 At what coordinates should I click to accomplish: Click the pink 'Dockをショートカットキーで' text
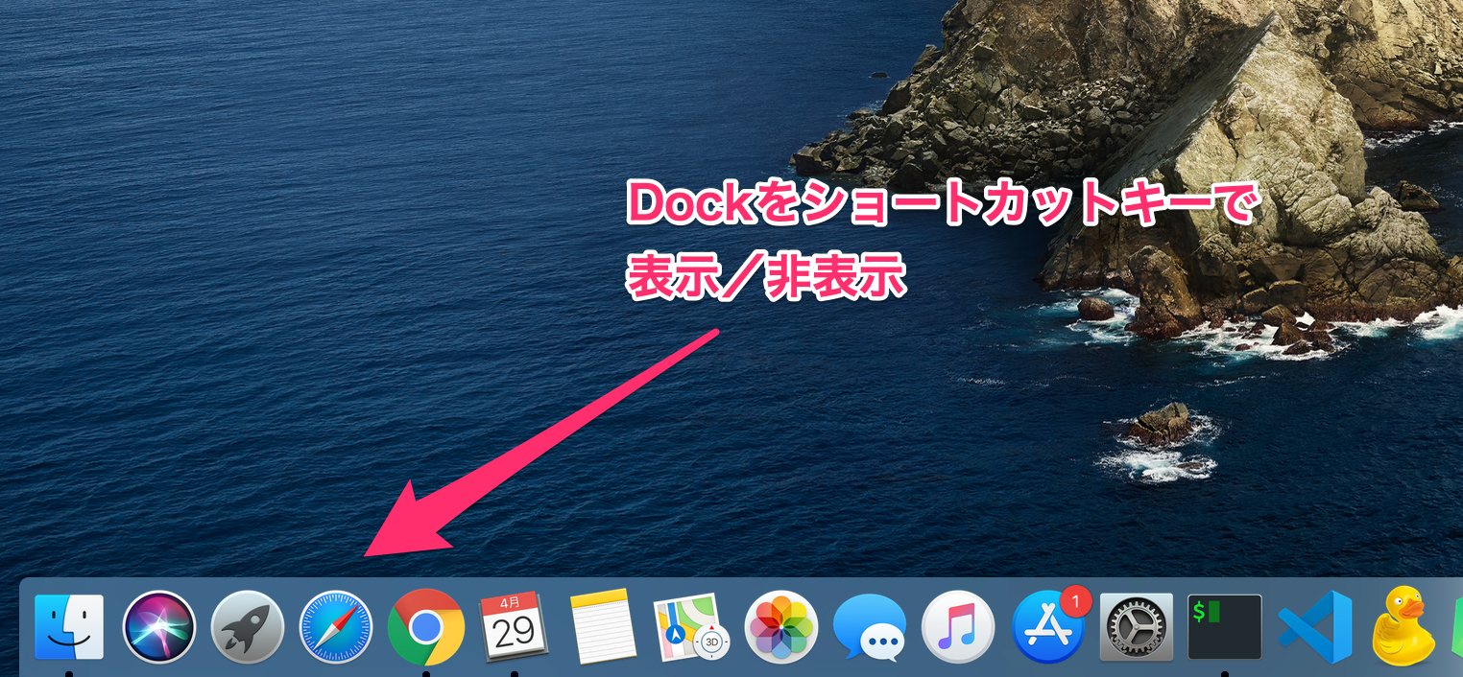(941, 204)
